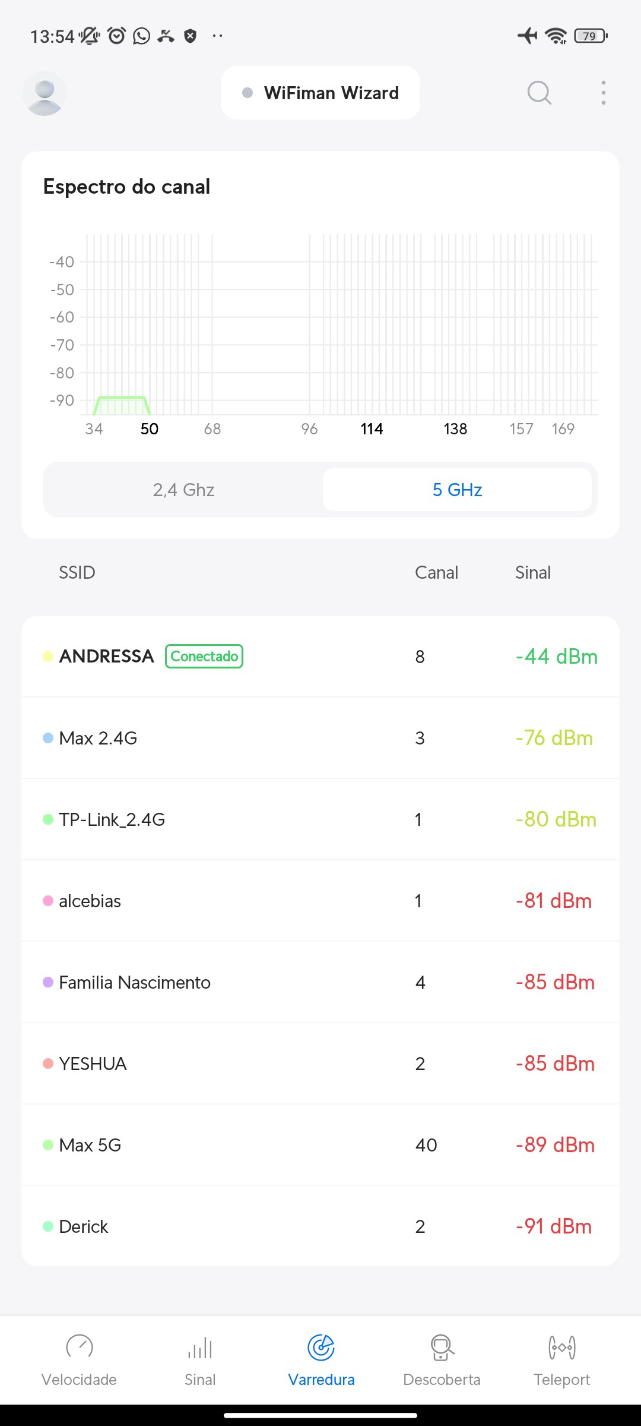
Task: Click the green spectrum curve near channel 50
Action: pyautogui.click(x=122, y=397)
